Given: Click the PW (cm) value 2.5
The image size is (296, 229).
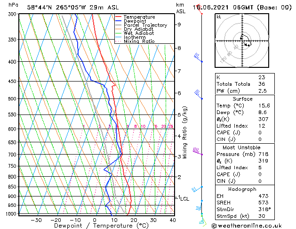Looking at the screenshot, I should pyautogui.click(x=263, y=91).
